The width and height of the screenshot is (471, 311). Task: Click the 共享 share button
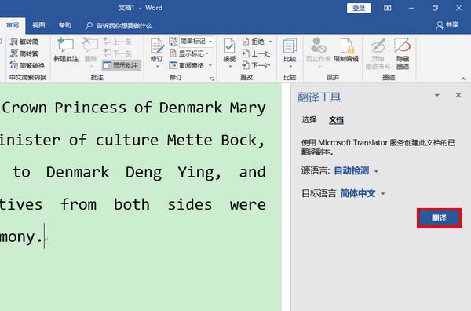447,25
